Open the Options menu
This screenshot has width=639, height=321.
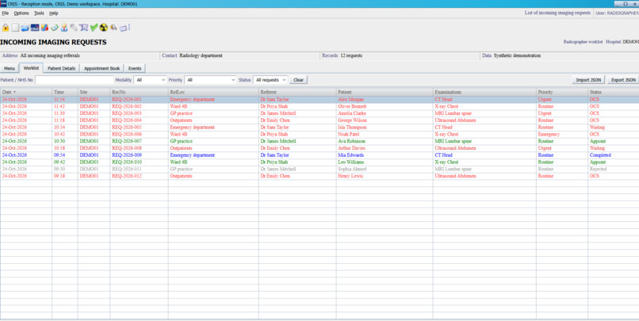(21, 13)
